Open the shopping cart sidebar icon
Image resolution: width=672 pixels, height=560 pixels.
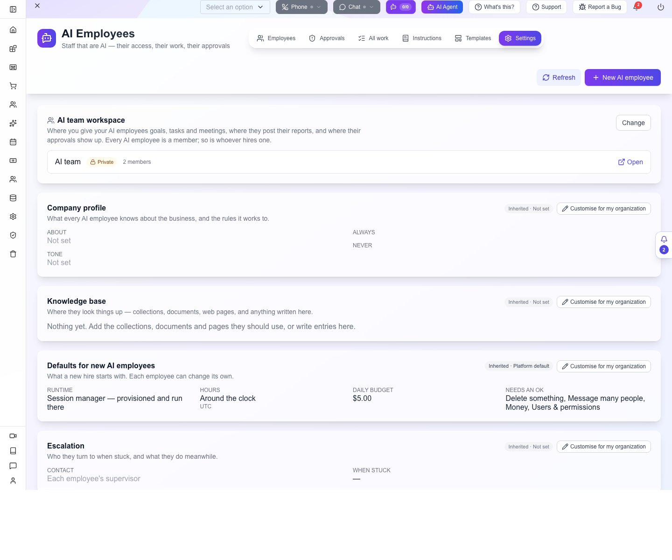(x=13, y=86)
